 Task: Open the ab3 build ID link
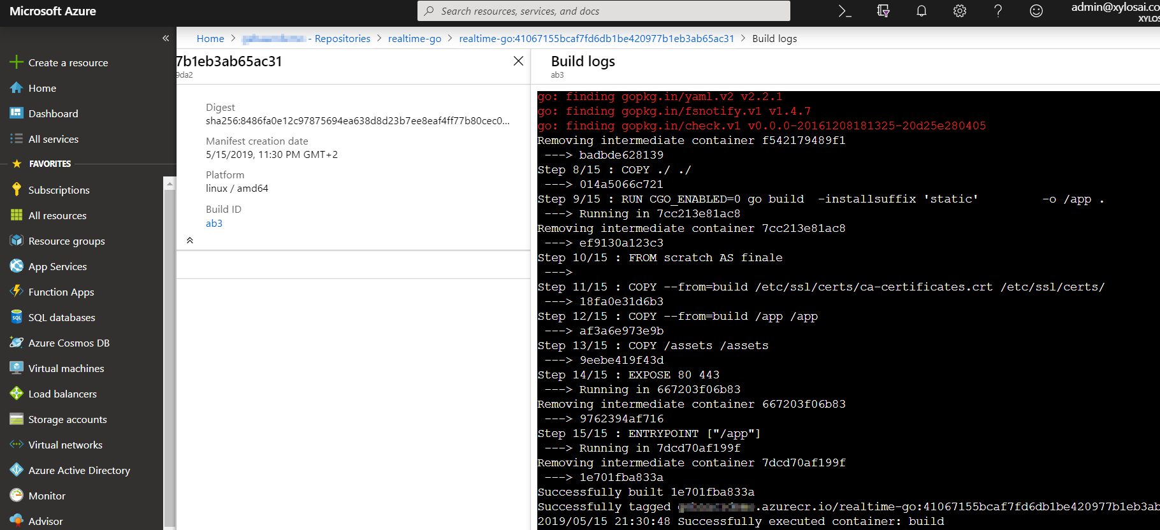click(x=214, y=224)
